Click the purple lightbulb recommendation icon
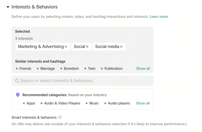202x132 pixels. point(18,95)
